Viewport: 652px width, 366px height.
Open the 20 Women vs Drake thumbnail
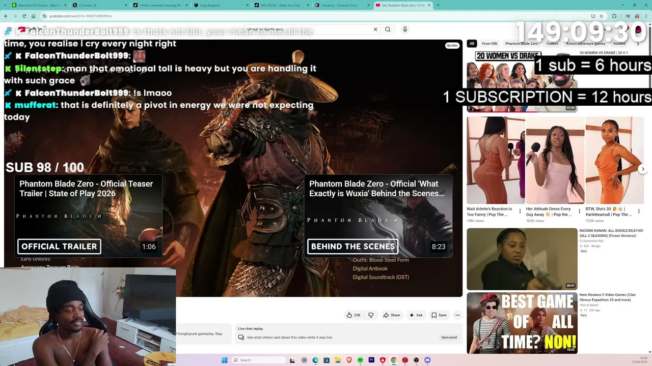tap(522, 81)
